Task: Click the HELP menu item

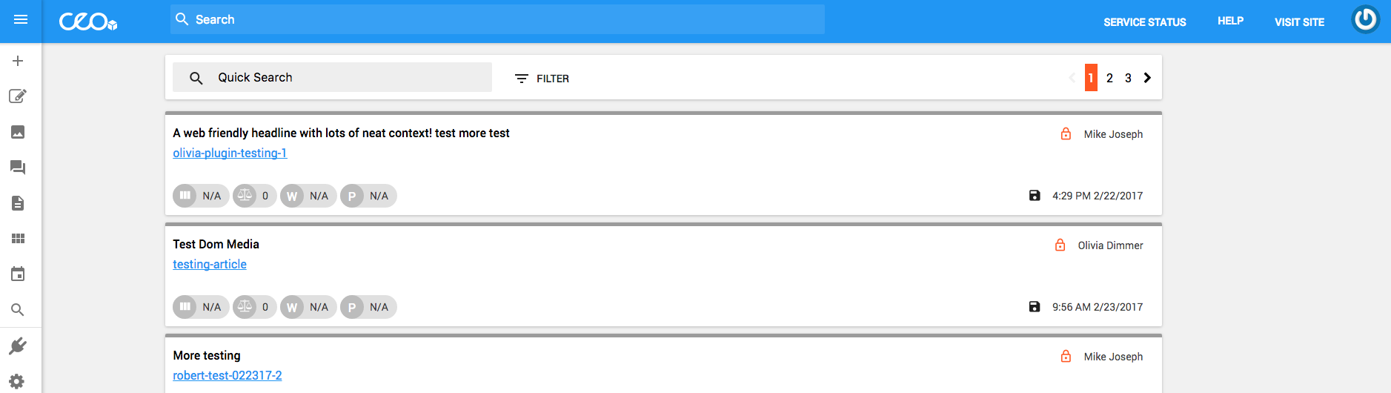Action: click(1230, 22)
